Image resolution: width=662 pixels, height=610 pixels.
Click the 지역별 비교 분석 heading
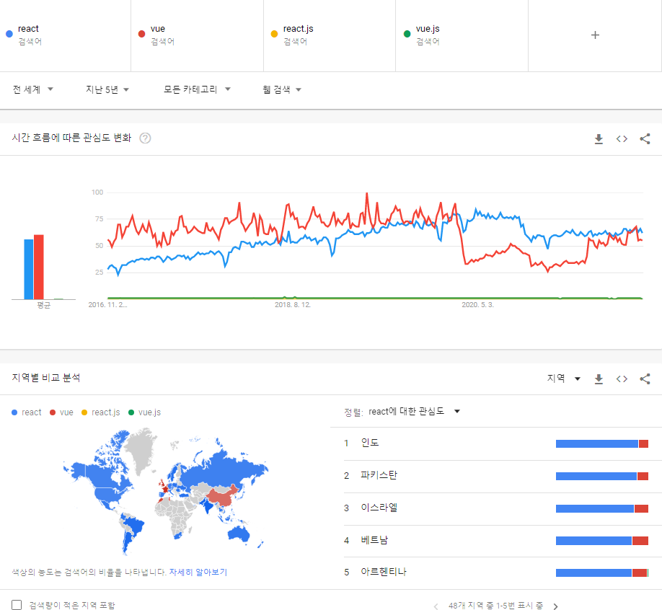click(46, 378)
